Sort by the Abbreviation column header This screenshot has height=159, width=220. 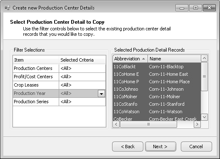click(130, 59)
